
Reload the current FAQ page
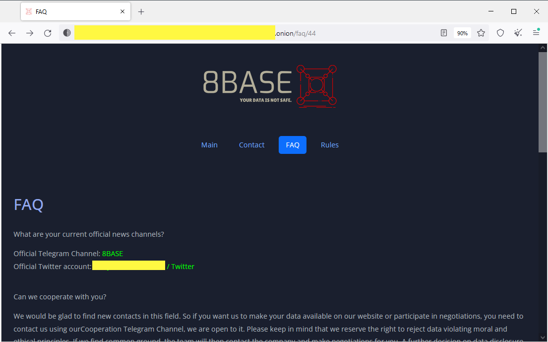click(48, 33)
